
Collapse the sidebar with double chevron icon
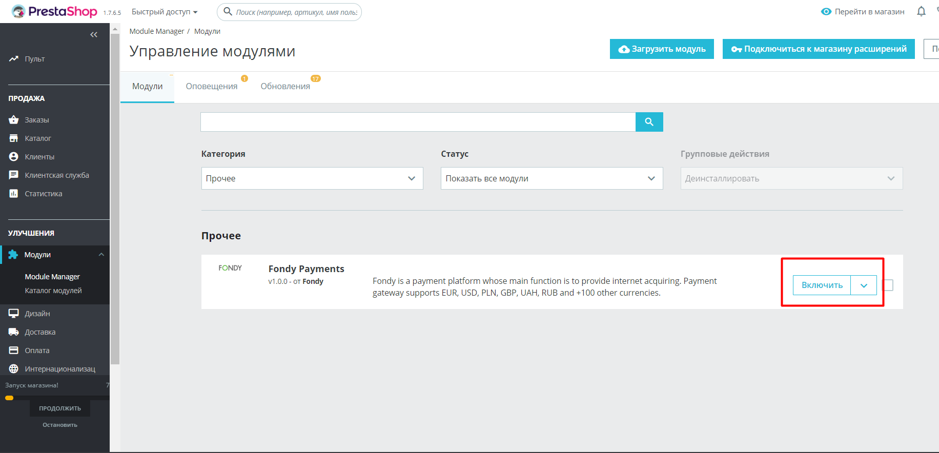94,35
